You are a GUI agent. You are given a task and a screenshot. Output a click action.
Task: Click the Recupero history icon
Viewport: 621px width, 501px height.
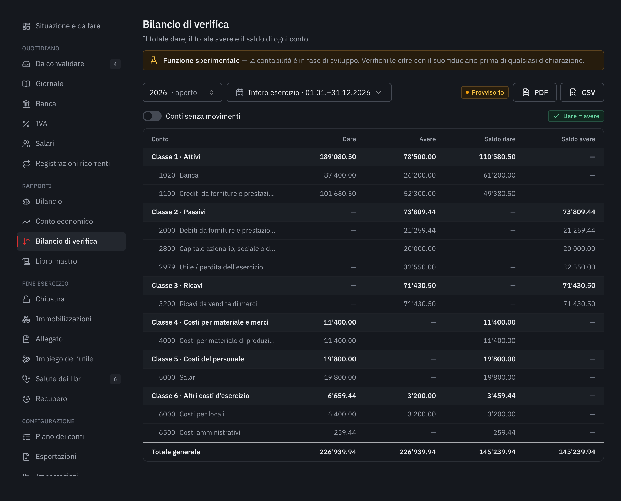[26, 399]
